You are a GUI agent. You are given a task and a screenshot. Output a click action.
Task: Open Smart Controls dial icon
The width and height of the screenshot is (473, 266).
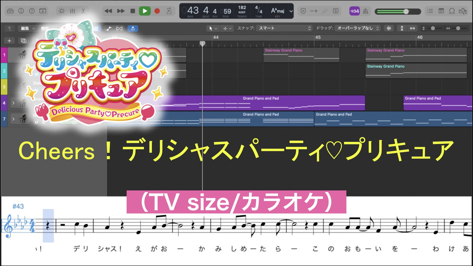pyautogui.click(x=62, y=11)
